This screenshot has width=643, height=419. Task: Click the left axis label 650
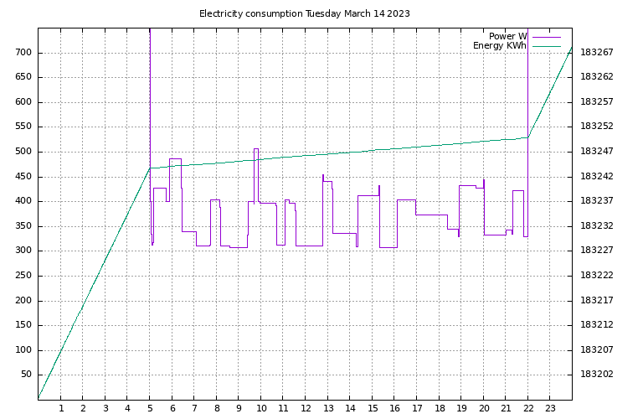tap(23, 77)
